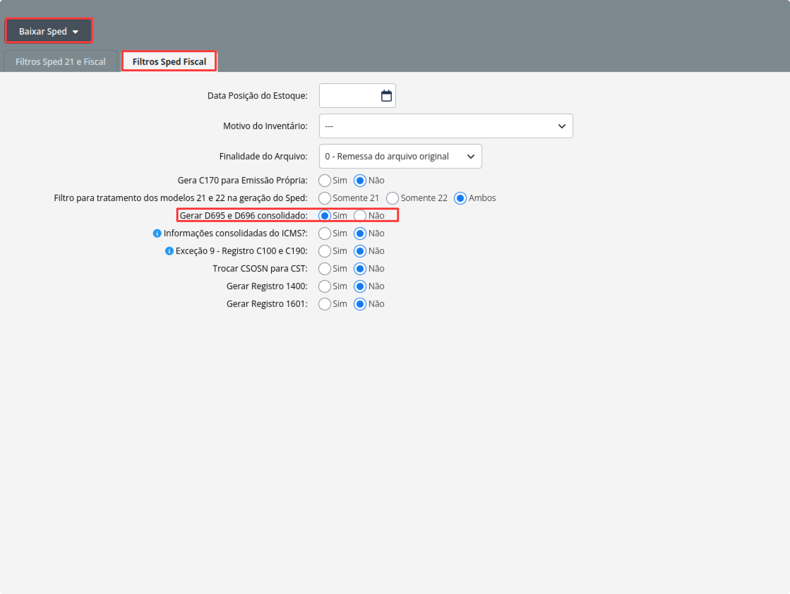This screenshot has width=790, height=594.
Task: Click the info icon beside Informações consolidadas do ICMS
Action: [157, 233]
